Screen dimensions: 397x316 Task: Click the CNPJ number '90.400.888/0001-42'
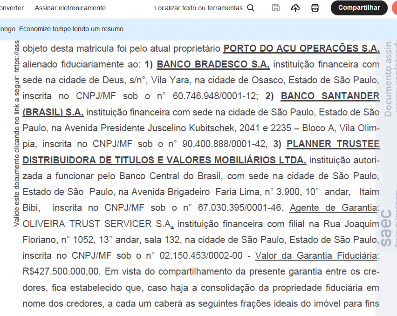pyautogui.click(x=224, y=144)
